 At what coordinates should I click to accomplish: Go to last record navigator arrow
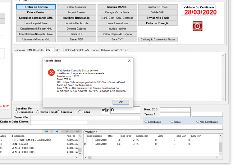point(77,131)
